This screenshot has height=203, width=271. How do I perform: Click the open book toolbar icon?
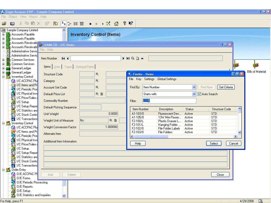(x=12, y=24)
